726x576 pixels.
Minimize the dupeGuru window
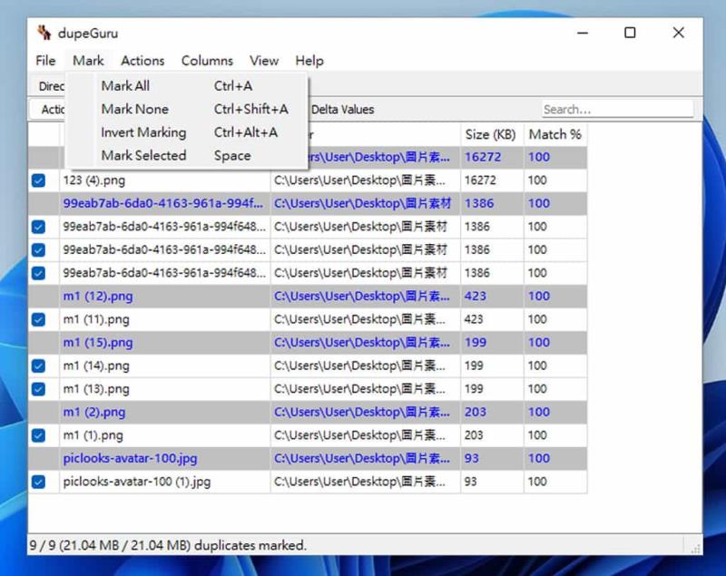[x=583, y=33]
